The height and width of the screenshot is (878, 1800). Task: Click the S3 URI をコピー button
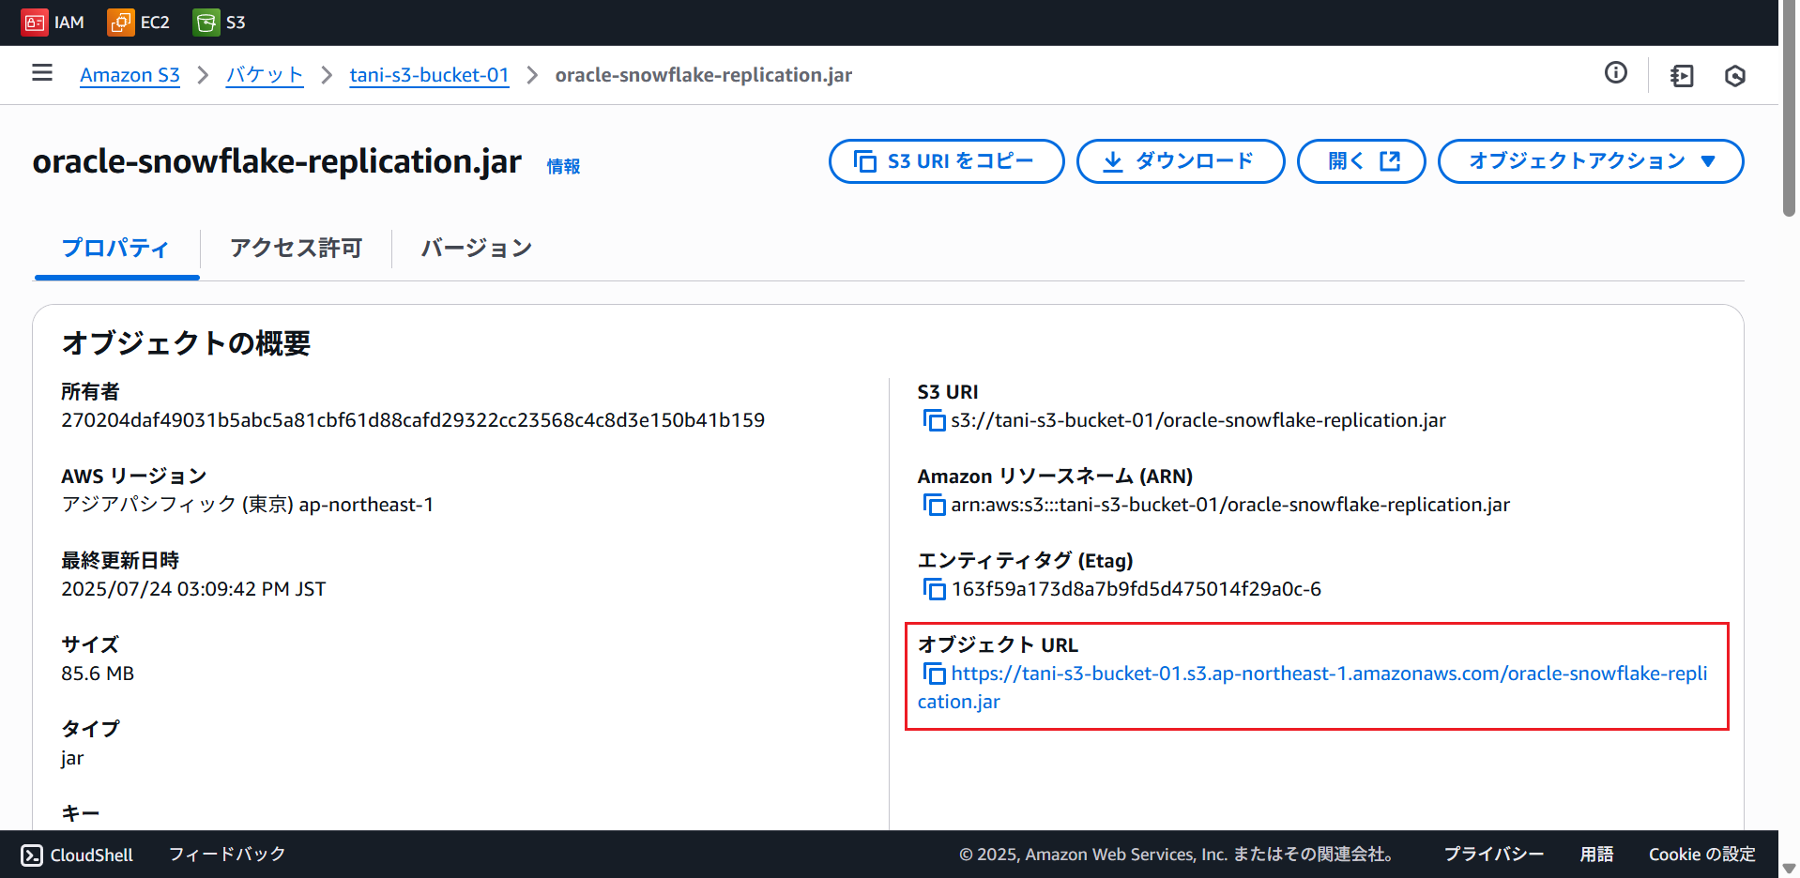click(x=946, y=161)
